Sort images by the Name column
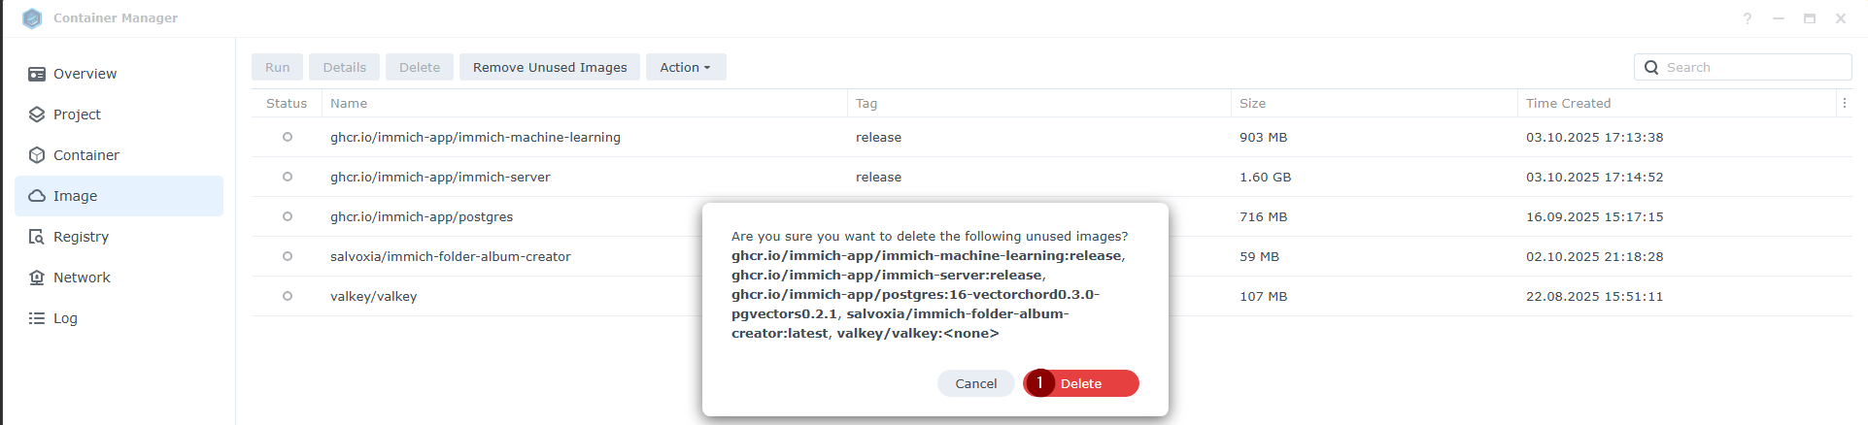 click(349, 103)
